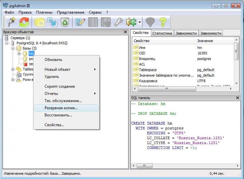Screen dimensions: 244x179
Task: Select the PostgreSQL 8.4 (localhost:5432) server
Action: [42, 43]
